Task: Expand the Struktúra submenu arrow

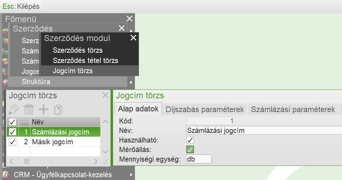Action: 131,82
